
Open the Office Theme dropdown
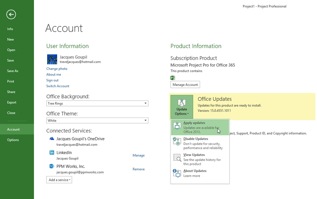(145, 120)
